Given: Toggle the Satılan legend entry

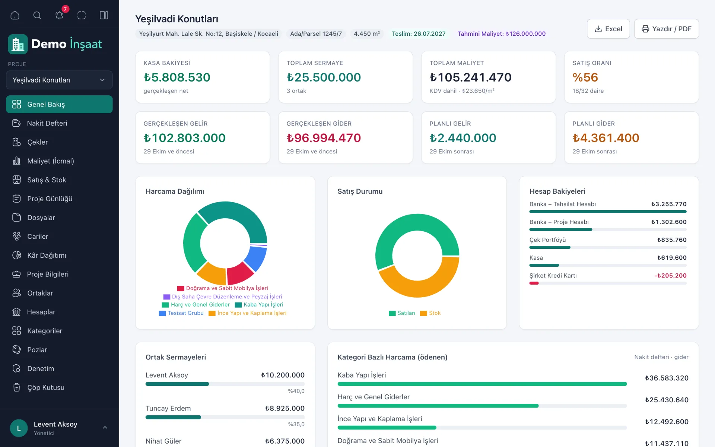Looking at the screenshot, I should point(402,313).
